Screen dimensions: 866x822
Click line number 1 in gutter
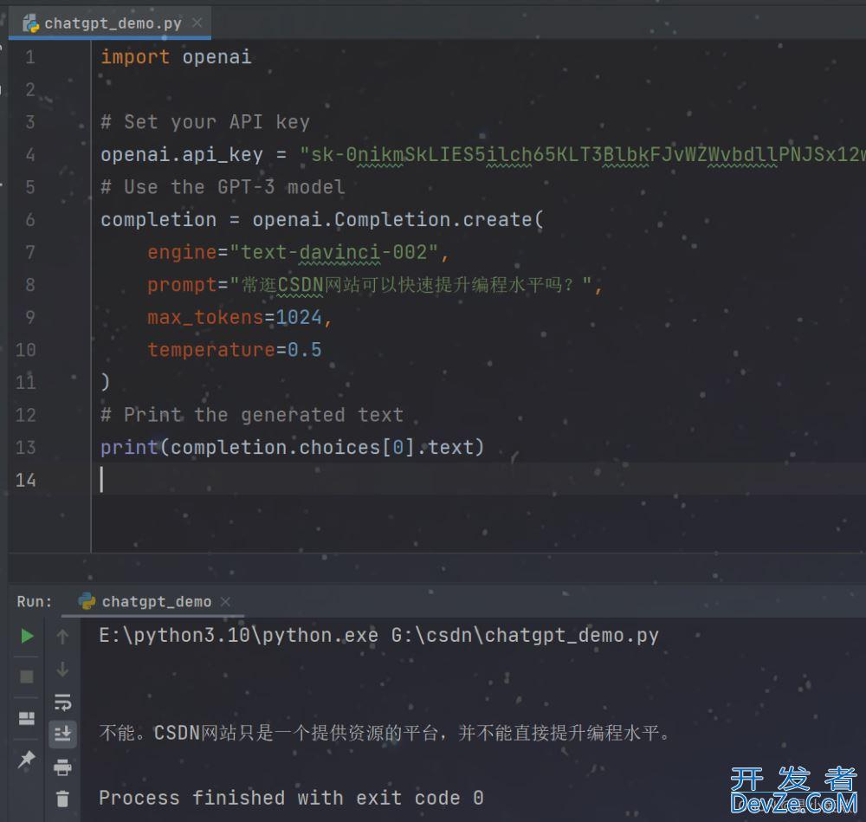click(29, 57)
